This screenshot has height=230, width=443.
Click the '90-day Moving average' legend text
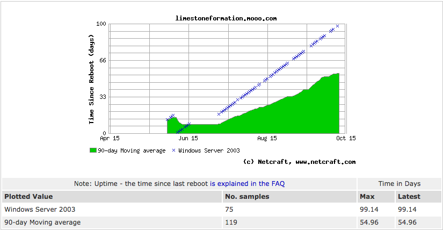tap(132, 150)
